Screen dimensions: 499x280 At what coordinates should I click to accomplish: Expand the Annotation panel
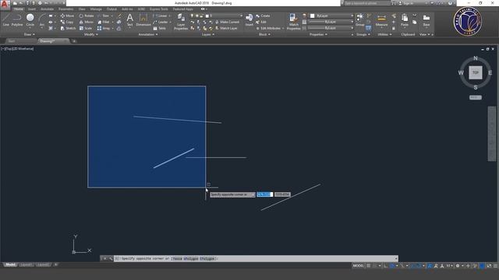coord(148,34)
